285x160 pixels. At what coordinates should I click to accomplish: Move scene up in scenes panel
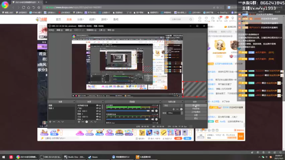(59, 122)
